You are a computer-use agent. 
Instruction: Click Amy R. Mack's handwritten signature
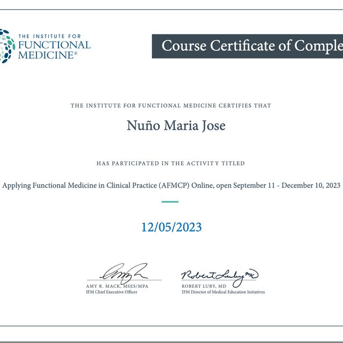(x=124, y=273)
